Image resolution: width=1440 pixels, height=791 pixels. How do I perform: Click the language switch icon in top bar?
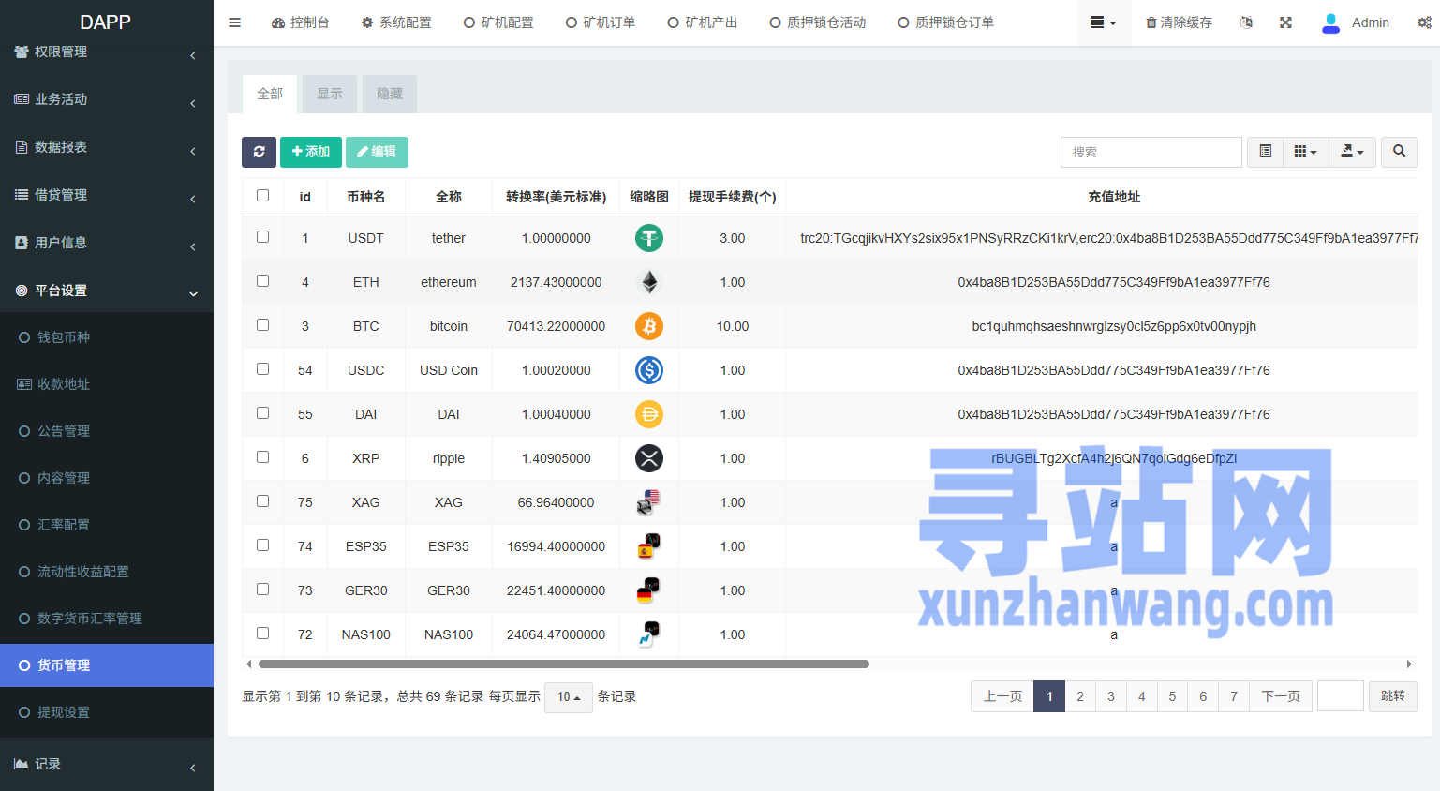click(1246, 22)
